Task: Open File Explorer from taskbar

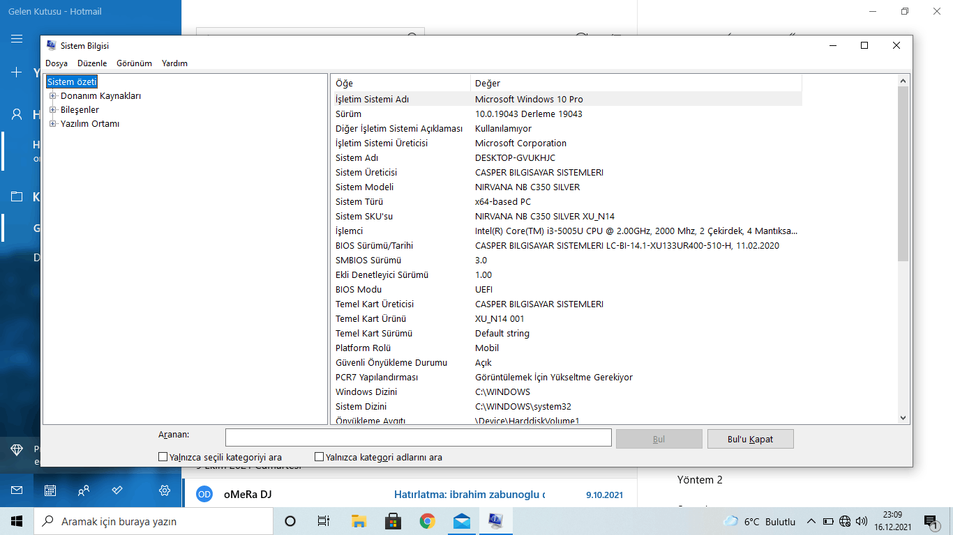Action: tap(359, 521)
